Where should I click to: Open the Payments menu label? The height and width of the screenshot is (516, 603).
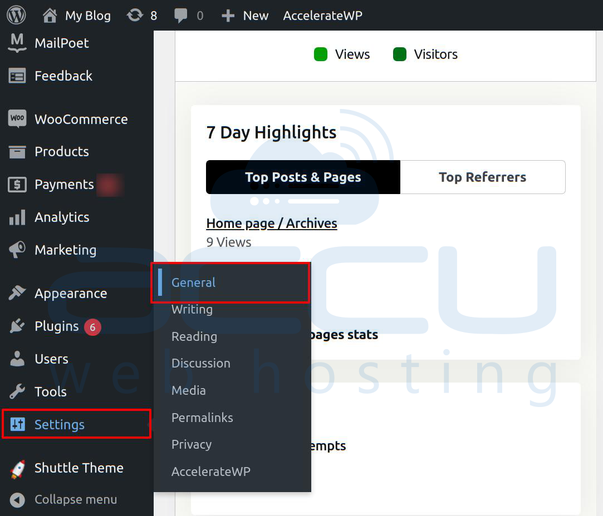click(x=64, y=185)
